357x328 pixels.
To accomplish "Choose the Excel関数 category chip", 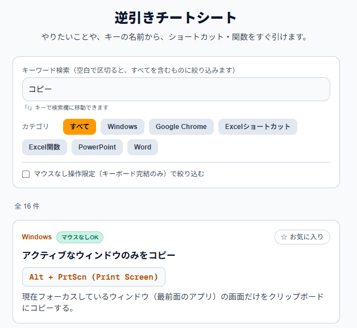I will pos(44,147).
